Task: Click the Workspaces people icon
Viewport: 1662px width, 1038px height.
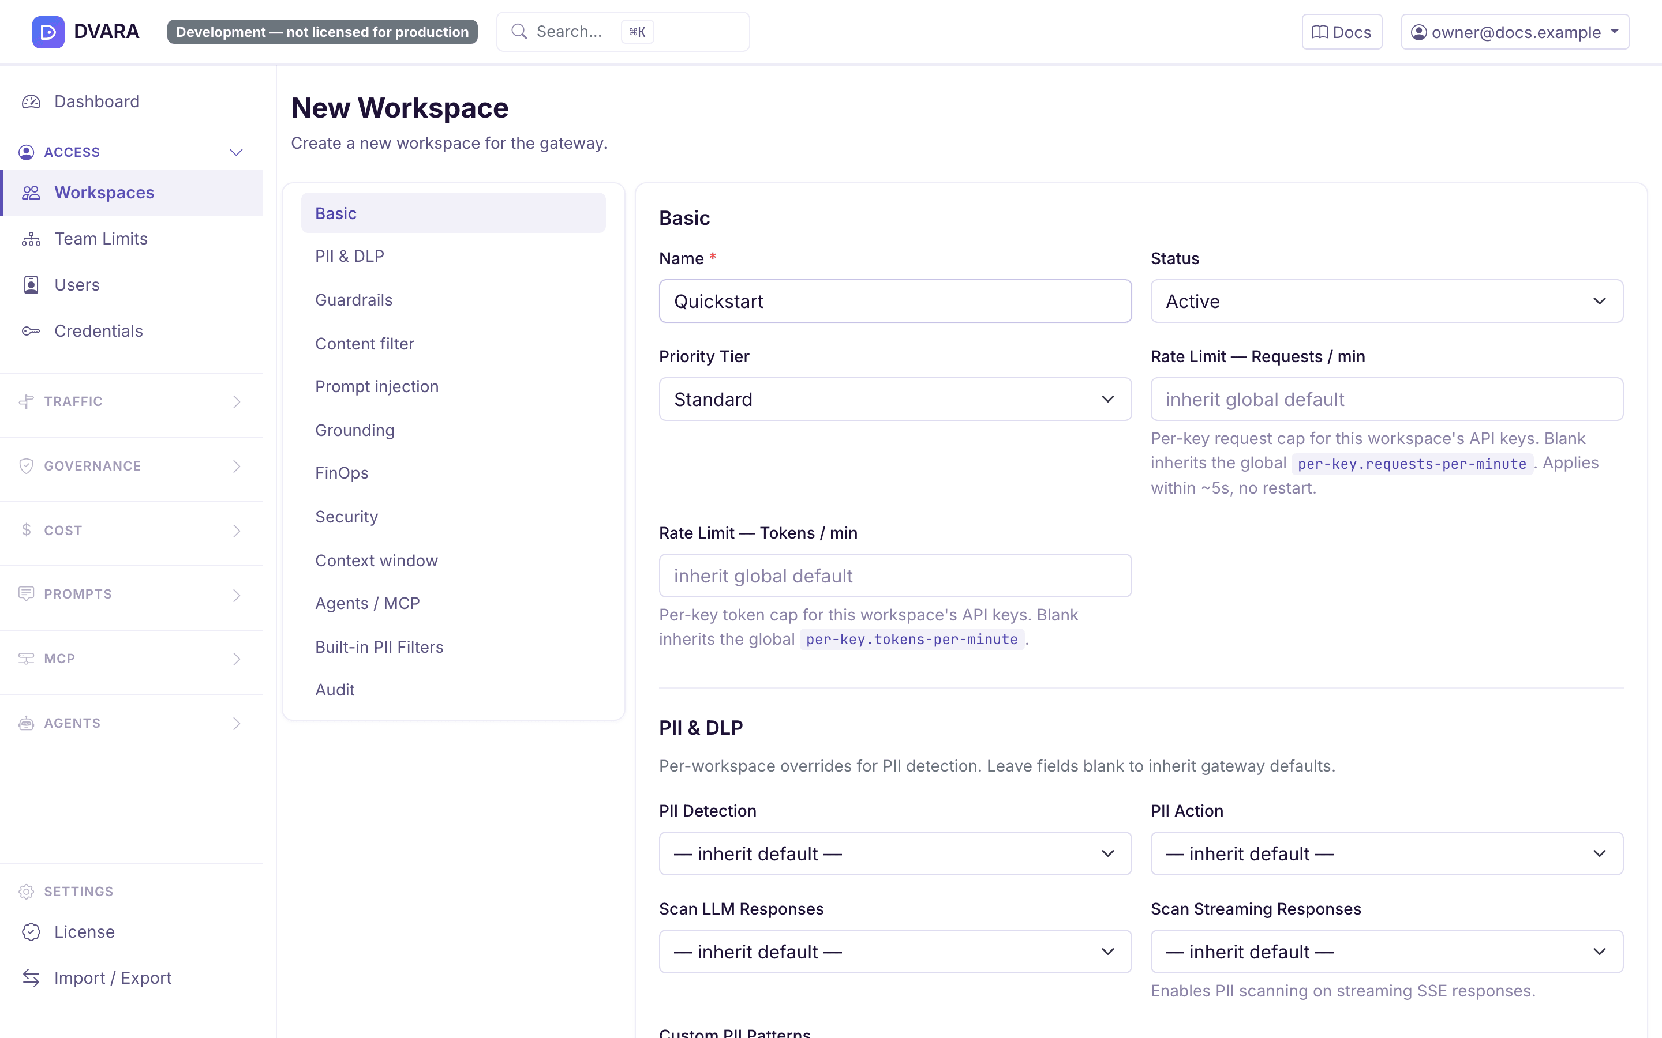Action: pos(31,193)
